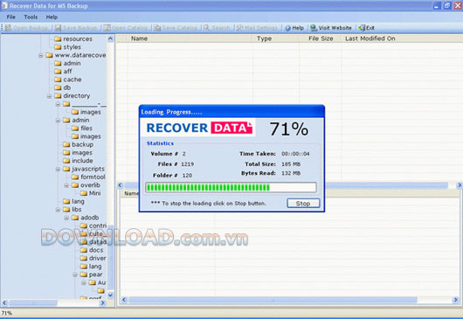Select the backup folder
This screenshot has height=319, width=463.
pos(83,144)
